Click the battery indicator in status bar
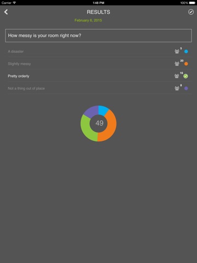Screen dimensions: 197x263 [192, 3]
